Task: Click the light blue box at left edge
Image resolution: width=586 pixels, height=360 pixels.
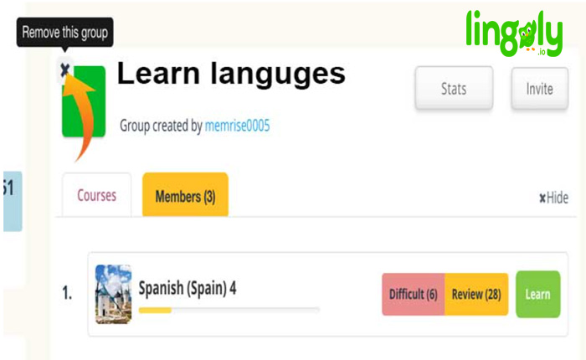Action: (11, 202)
